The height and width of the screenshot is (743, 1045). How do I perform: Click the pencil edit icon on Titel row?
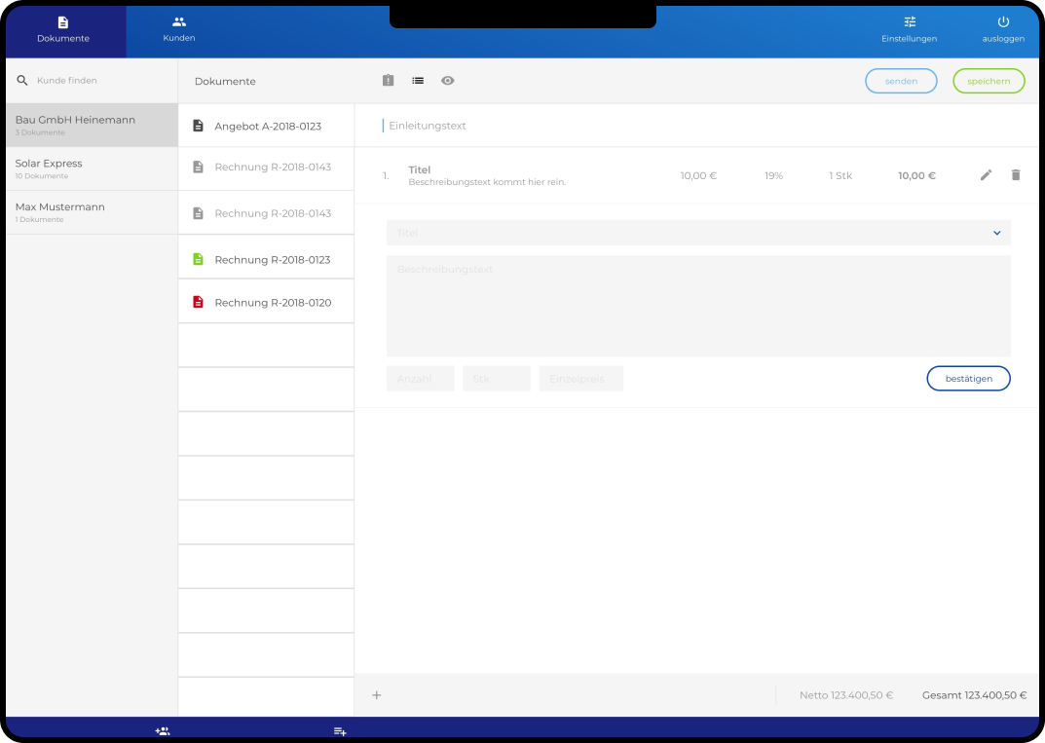(986, 175)
